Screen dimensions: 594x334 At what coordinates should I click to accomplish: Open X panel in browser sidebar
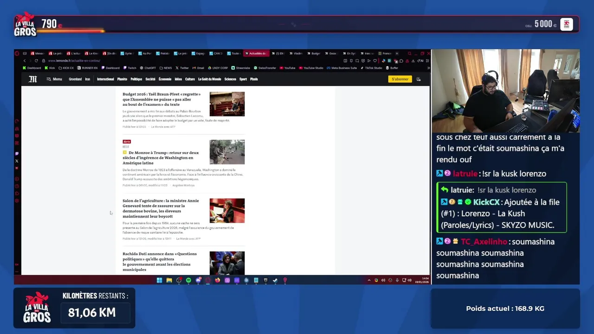point(17,161)
